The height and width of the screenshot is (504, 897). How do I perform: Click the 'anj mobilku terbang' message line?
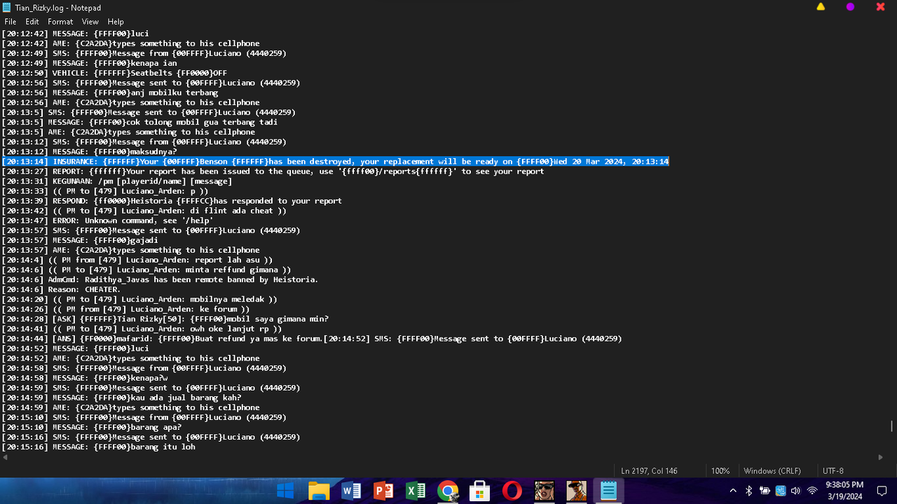[109, 92]
